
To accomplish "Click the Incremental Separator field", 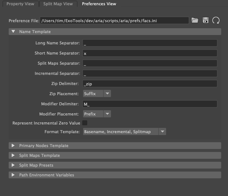I will 150,73.
